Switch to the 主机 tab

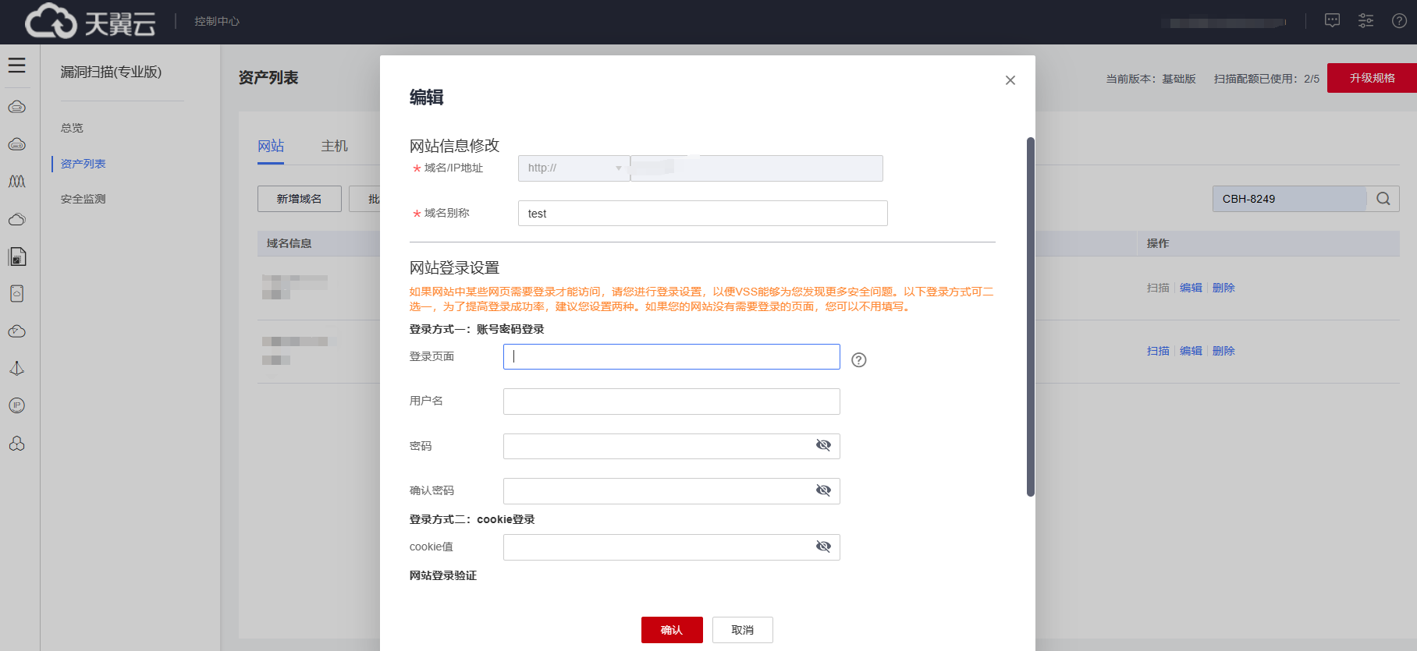click(335, 147)
